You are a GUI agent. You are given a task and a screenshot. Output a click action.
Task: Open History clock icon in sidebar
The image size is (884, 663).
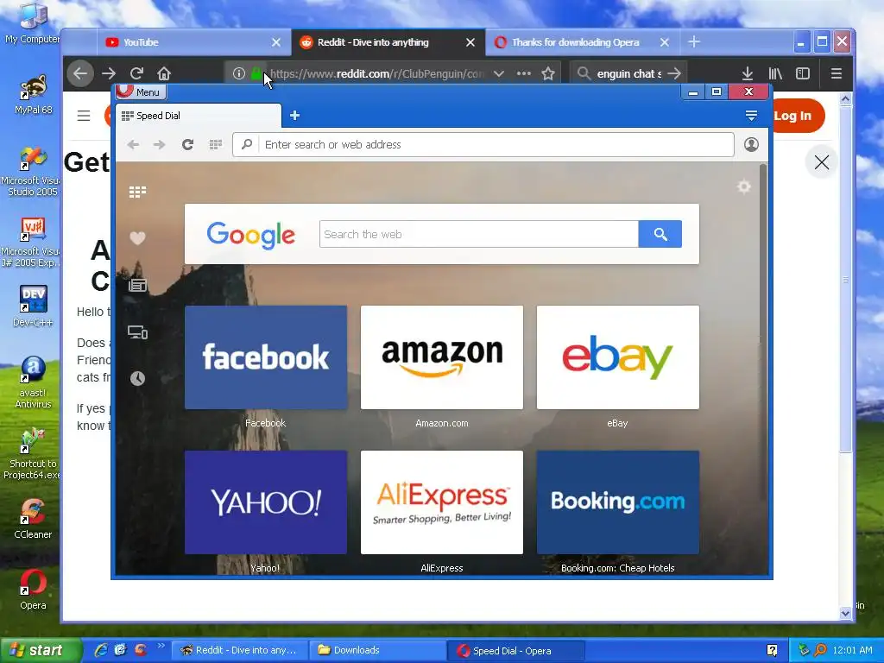coord(137,378)
